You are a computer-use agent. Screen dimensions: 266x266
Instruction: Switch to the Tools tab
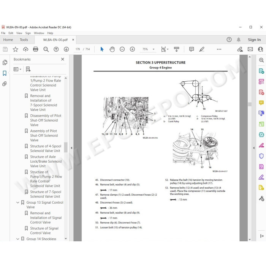24,40
